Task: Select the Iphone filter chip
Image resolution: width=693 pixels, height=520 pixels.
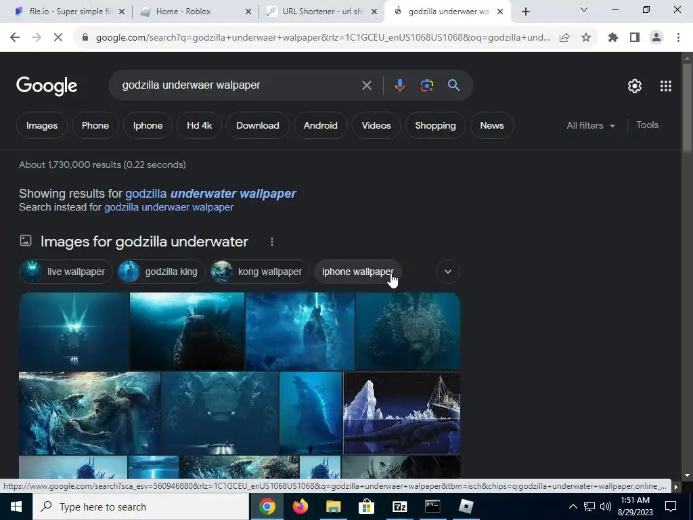Action: (148, 125)
